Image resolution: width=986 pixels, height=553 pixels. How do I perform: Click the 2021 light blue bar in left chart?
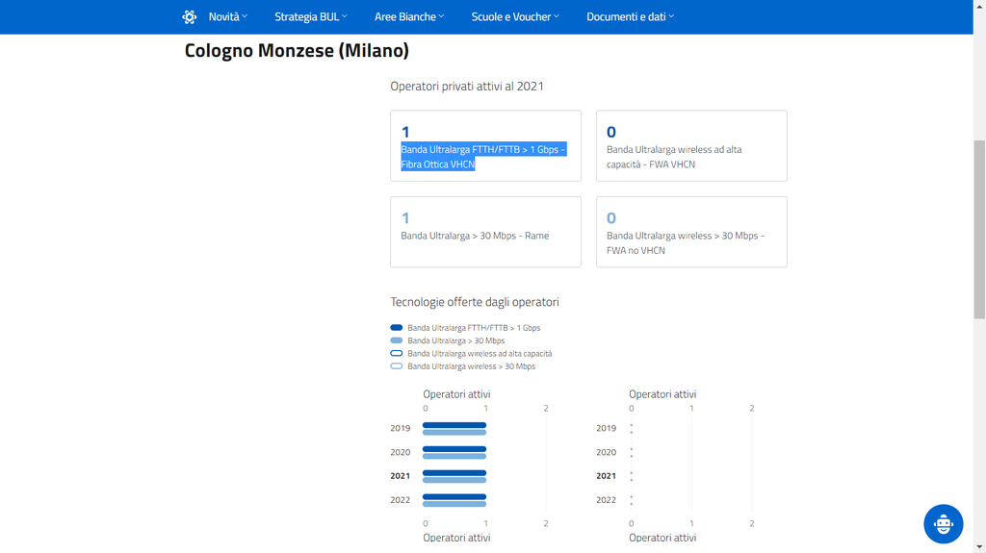pyautogui.click(x=454, y=480)
